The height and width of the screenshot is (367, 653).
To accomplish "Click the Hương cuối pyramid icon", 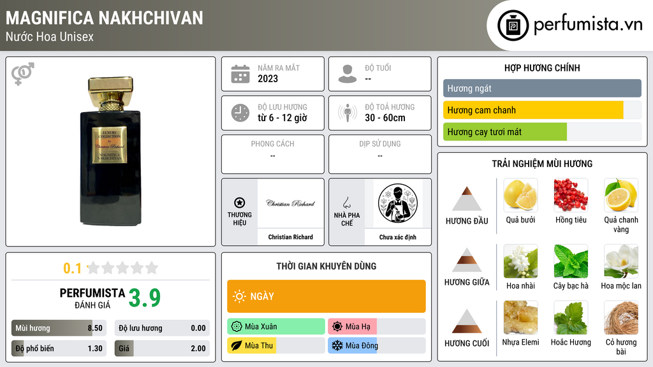I will pos(467,321).
